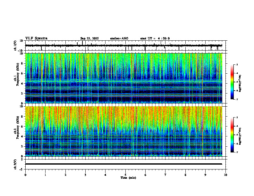Click the "Time (min)" axis title
Screen dimensions: 254x196
tap(128, 178)
